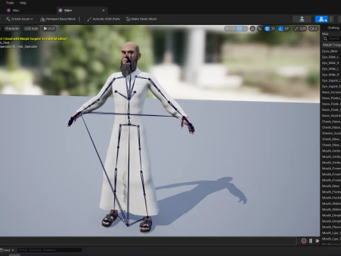Select Eye_Wide_L morph target
The image size is (341, 256).
pyautogui.click(x=330, y=69)
